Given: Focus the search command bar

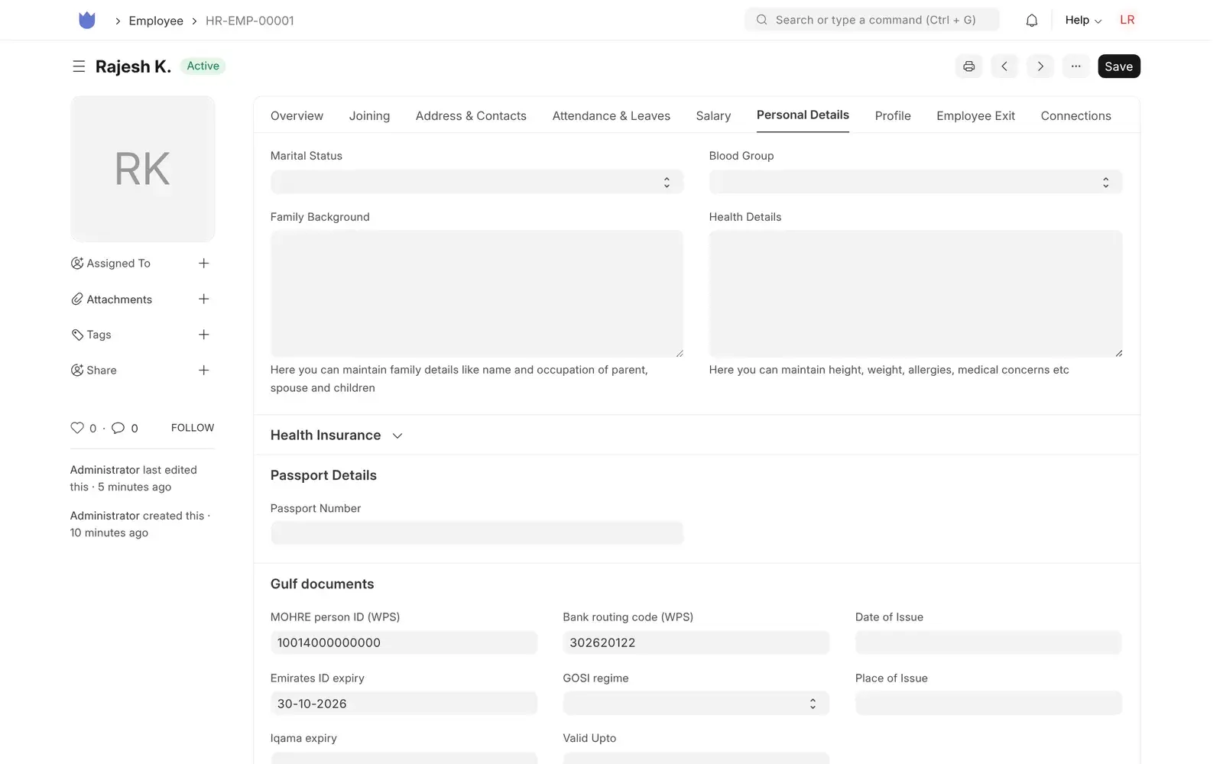Looking at the screenshot, I should coord(872,20).
